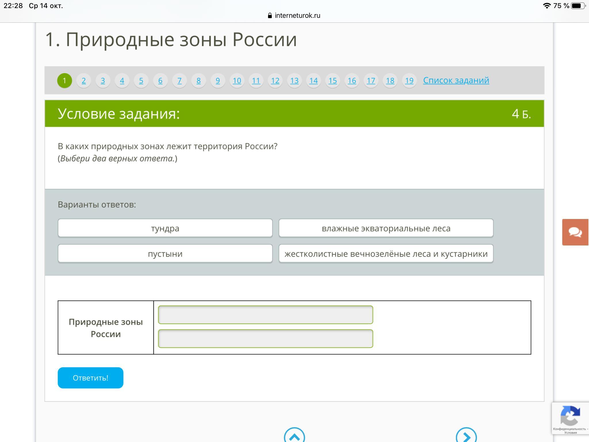Select влажные экваториальные леса option
Viewport: 589px width, 442px height.
click(x=386, y=228)
